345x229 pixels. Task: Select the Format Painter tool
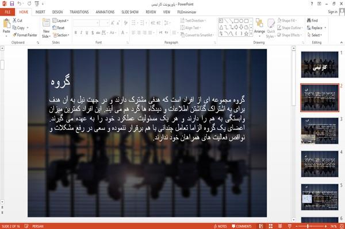click(25, 35)
